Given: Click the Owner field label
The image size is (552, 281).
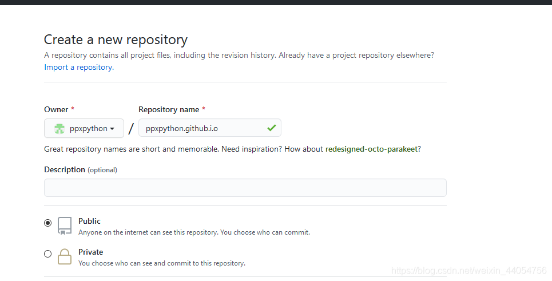Looking at the screenshot, I should (56, 109).
